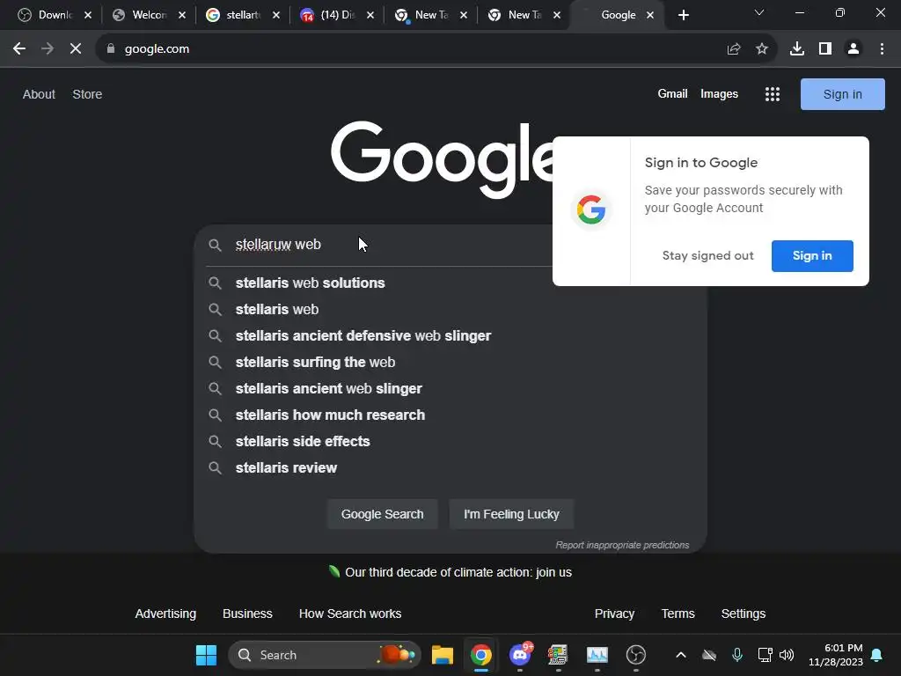
Task: Open the About link
Action: (39, 94)
